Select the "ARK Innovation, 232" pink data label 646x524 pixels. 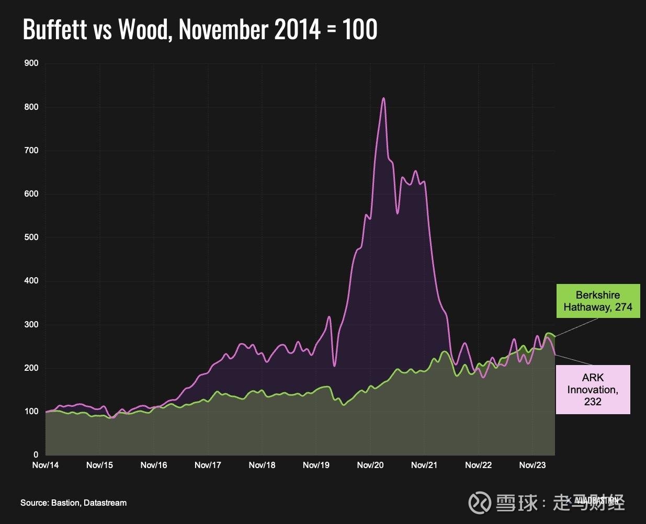point(593,390)
